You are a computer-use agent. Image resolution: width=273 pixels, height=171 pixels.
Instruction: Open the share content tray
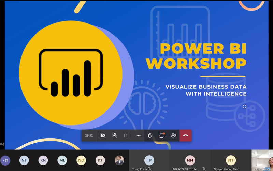pos(127,135)
